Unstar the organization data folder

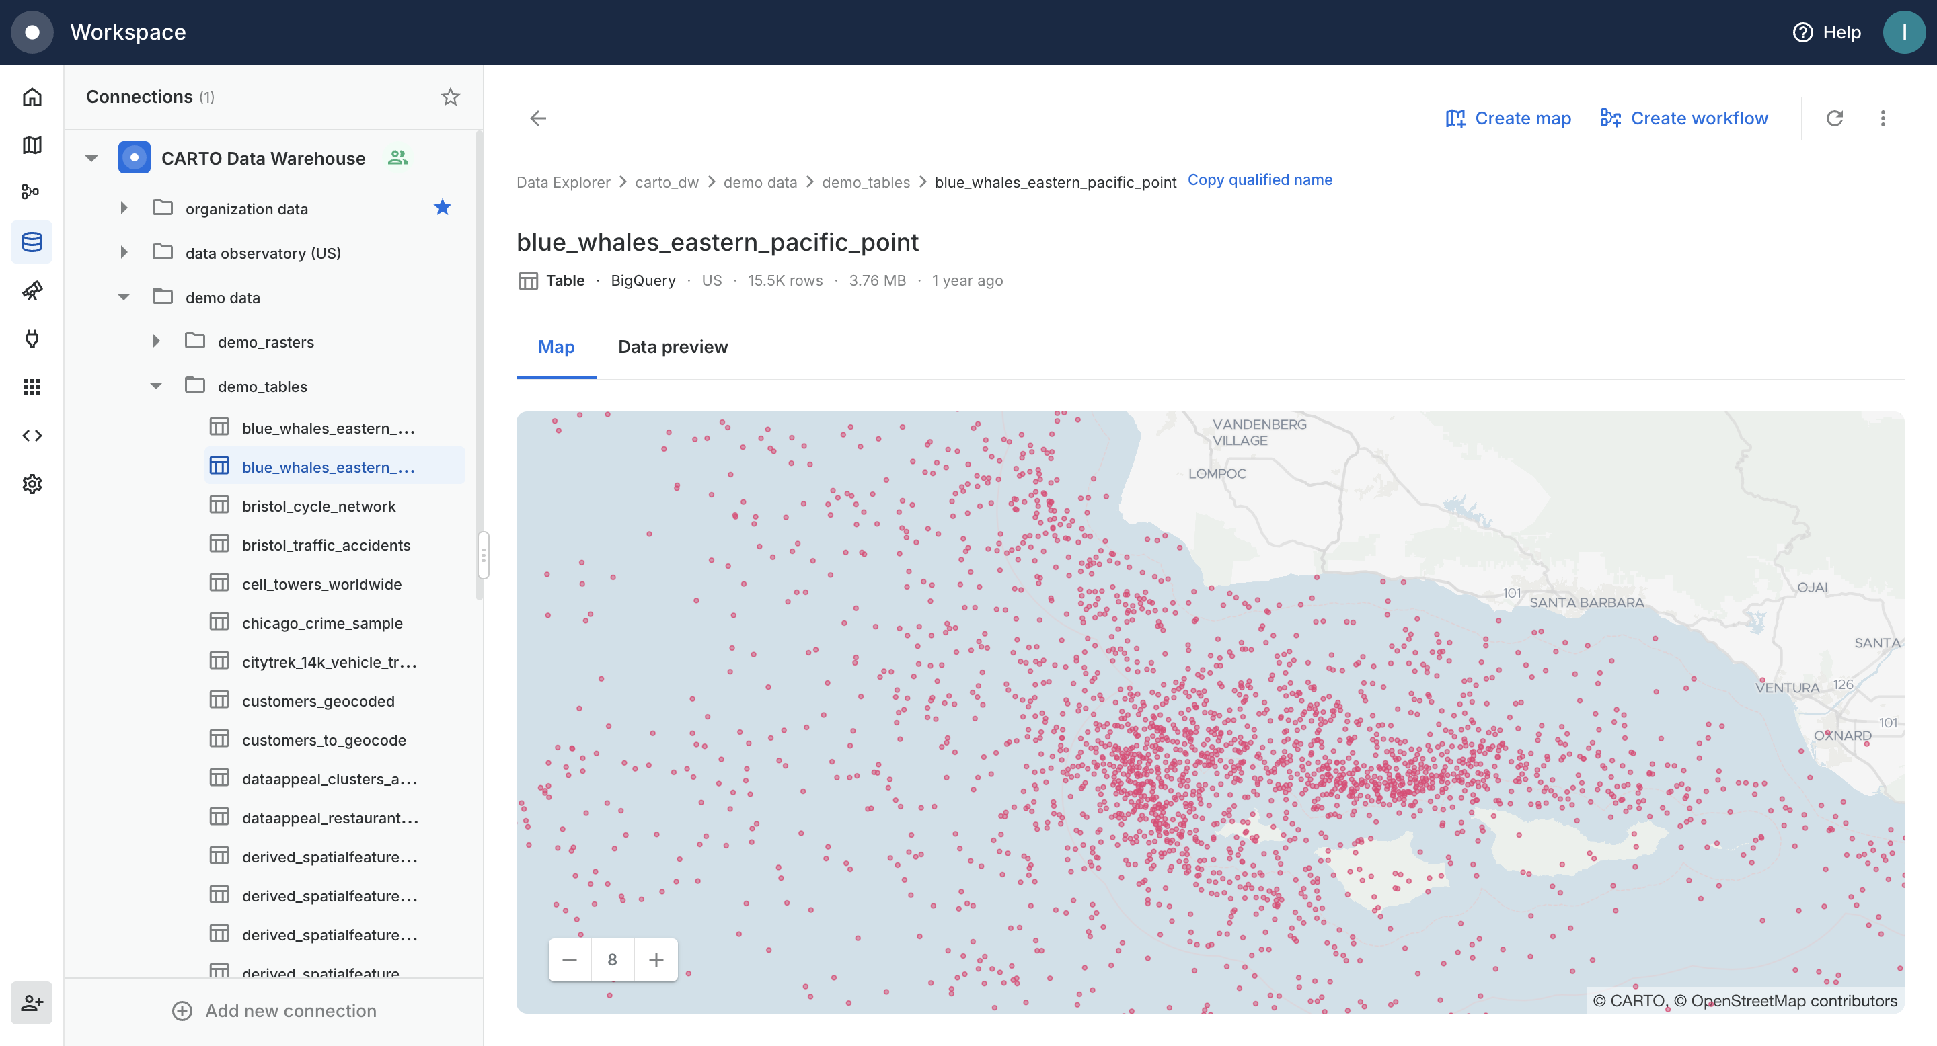click(442, 208)
